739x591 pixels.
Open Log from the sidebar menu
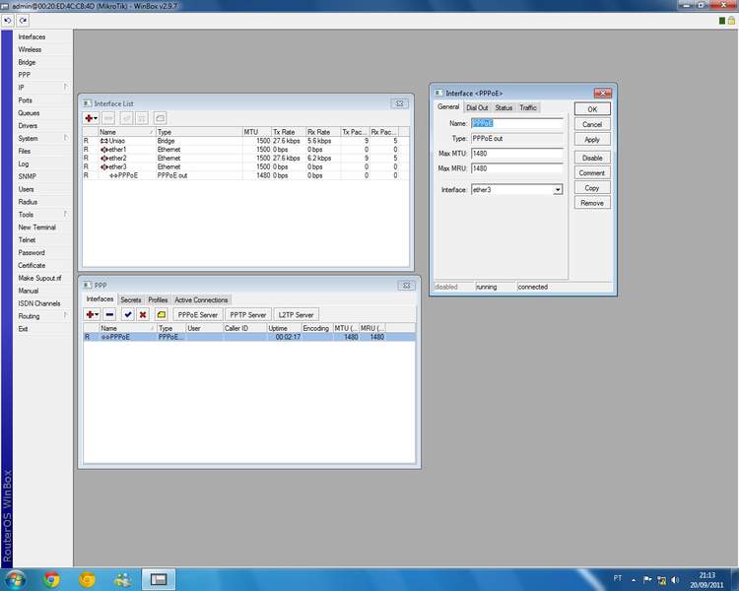[24, 164]
